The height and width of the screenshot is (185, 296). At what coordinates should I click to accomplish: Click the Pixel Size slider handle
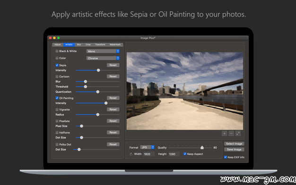pos(81,126)
